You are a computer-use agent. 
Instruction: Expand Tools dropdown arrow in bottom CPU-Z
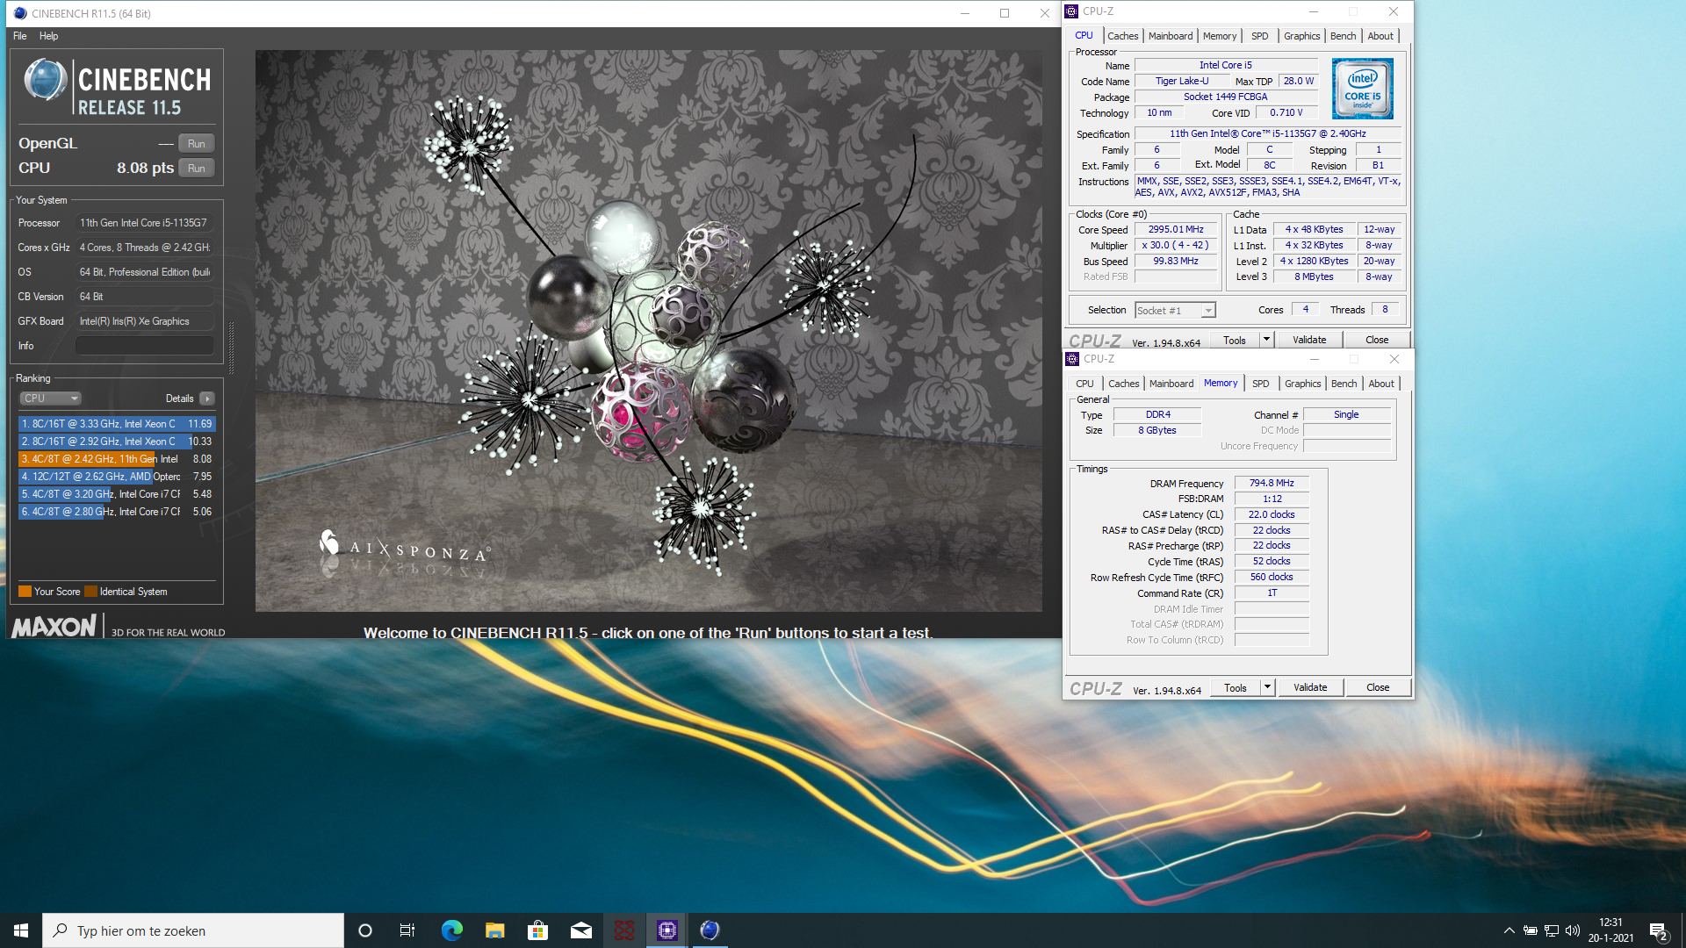click(1267, 687)
